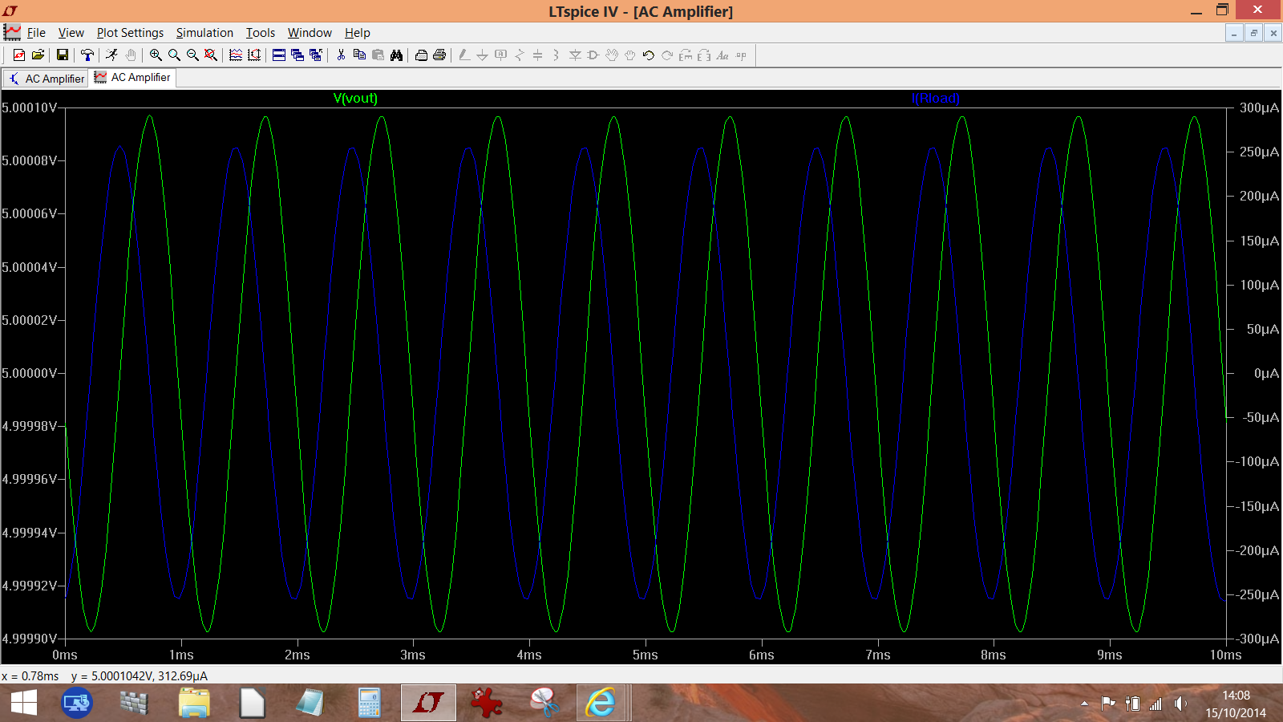Click the Zoom to fit crossed magnifier icon
The width and height of the screenshot is (1283, 722).
coord(211,55)
